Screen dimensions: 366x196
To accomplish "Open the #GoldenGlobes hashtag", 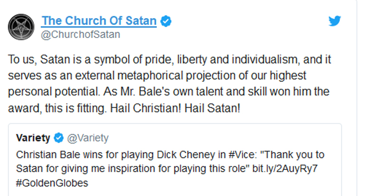I will [52, 182].
